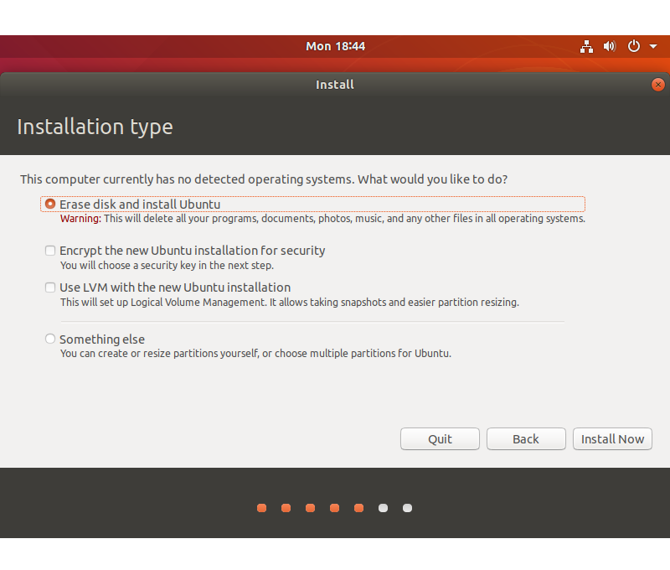Click the Quit button
The image size is (670, 570).
click(440, 438)
